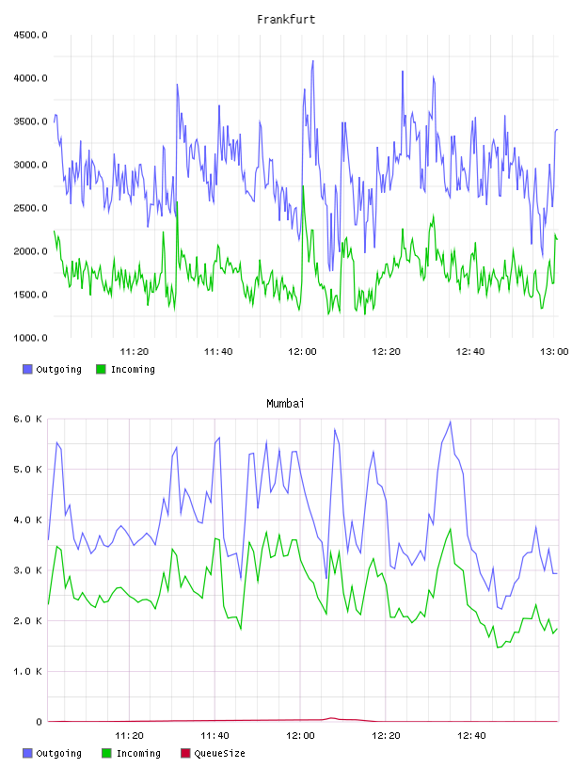Click the 3000.0 y-axis label in Frankfurt
The height and width of the screenshot is (768, 572).
(30, 165)
